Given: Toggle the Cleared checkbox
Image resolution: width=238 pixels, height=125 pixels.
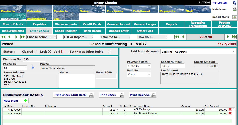Looking at the screenshot, I should pyautogui.click(x=36, y=52).
